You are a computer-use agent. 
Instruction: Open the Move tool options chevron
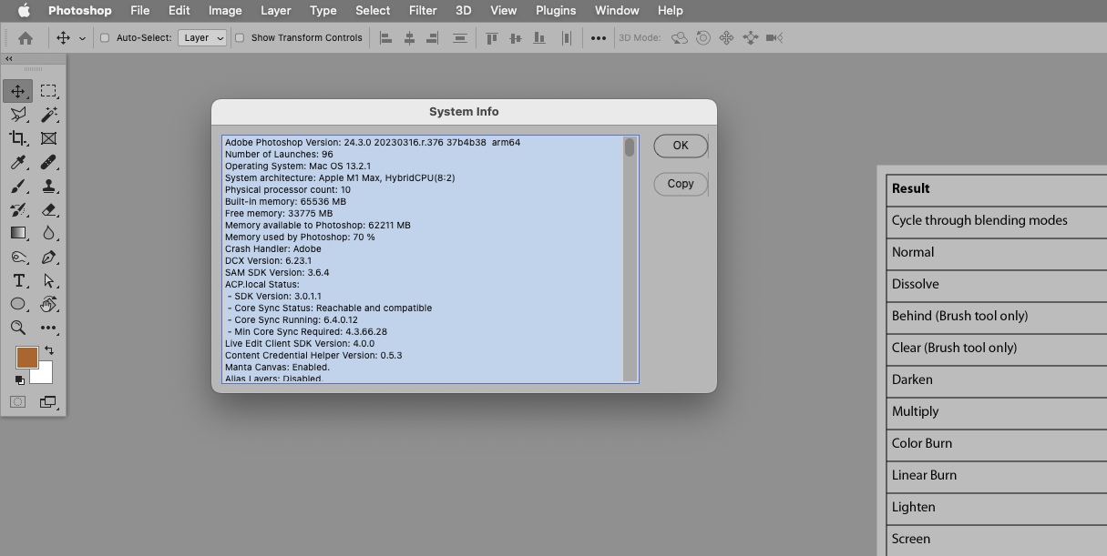(x=81, y=37)
